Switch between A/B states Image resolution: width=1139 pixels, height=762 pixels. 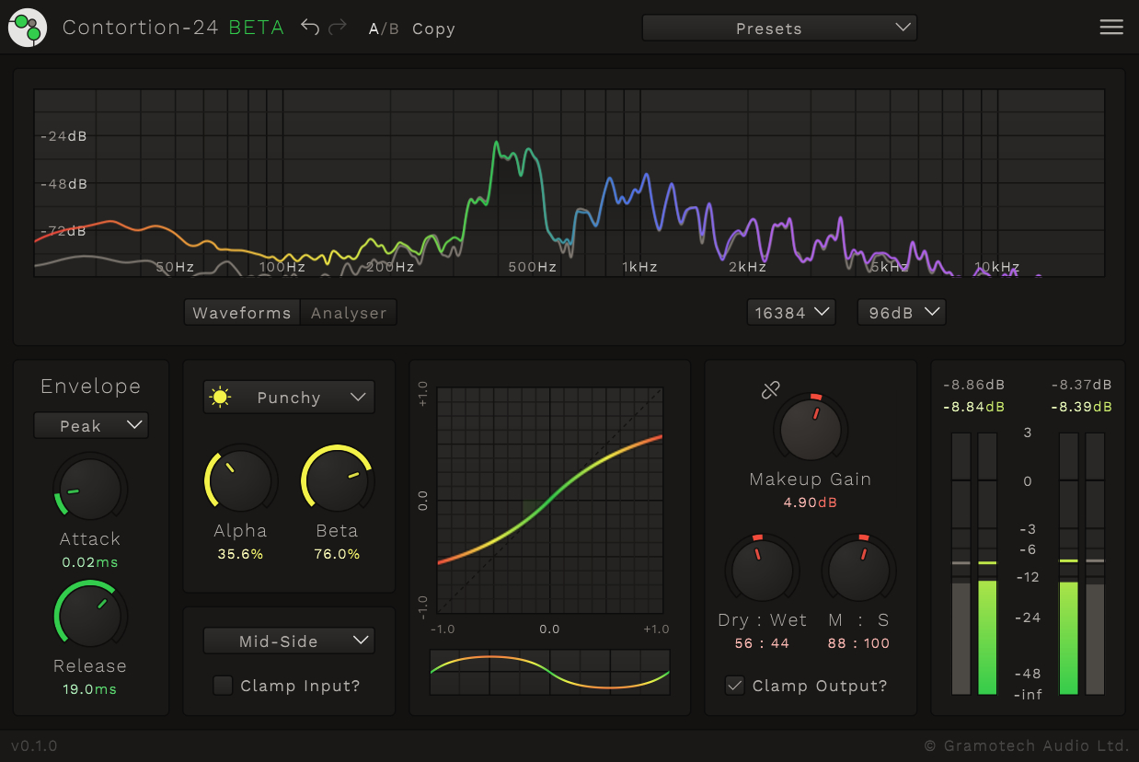[x=384, y=29]
